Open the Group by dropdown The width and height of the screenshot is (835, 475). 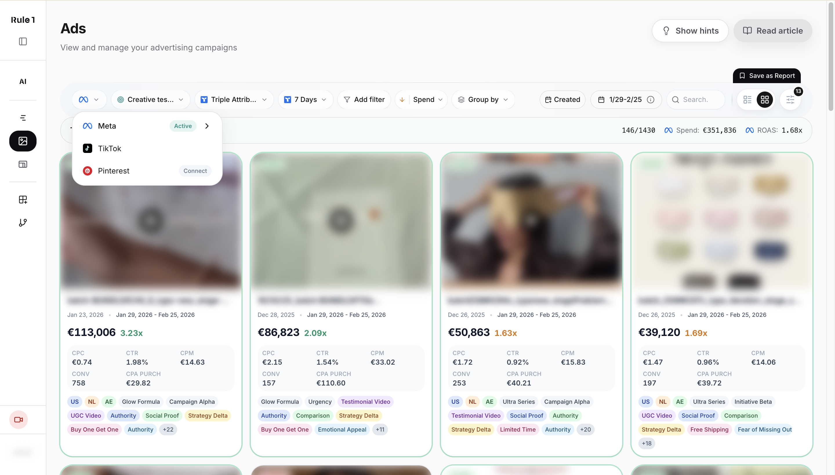pyautogui.click(x=483, y=100)
